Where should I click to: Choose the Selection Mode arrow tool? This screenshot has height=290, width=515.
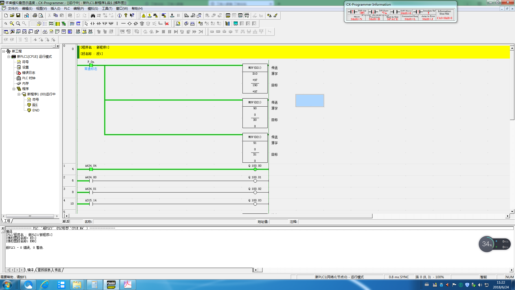click(x=86, y=24)
